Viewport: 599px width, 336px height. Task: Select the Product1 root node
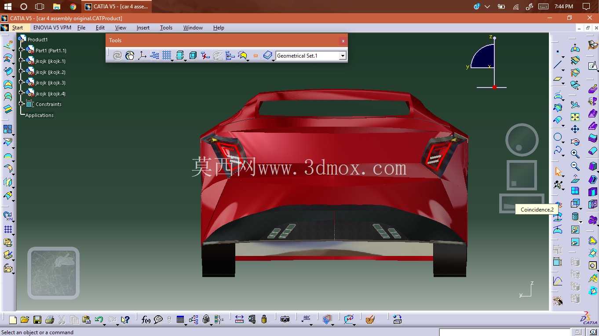coord(37,40)
